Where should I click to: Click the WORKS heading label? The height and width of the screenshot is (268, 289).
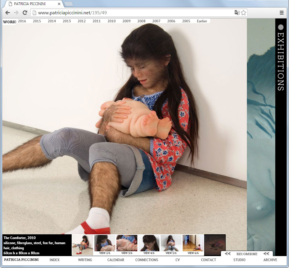[10, 22]
